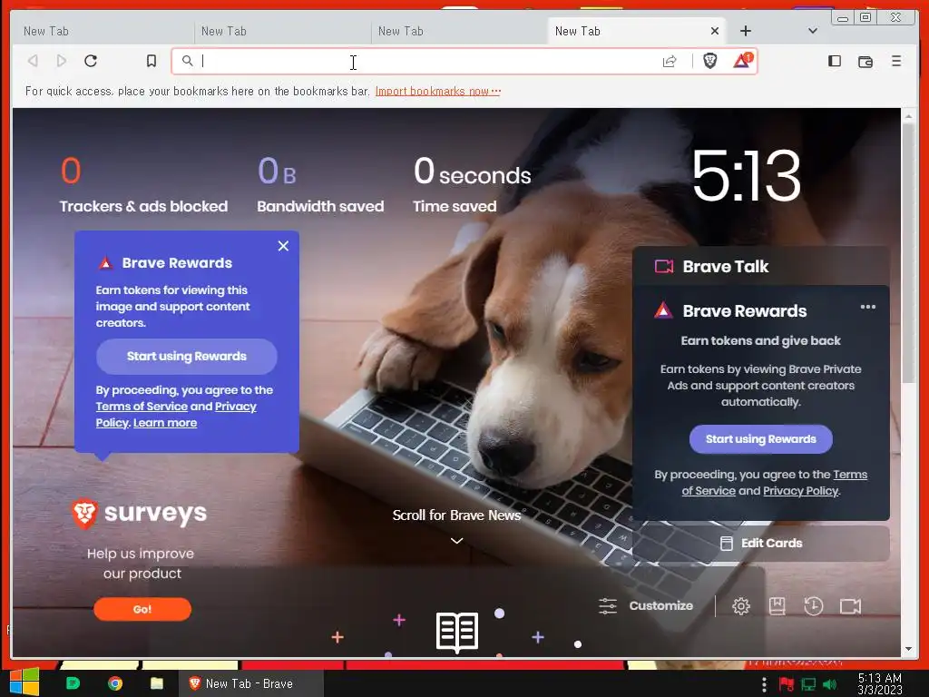Dismiss the Brave Rewards popup with X

tap(283, 246)
